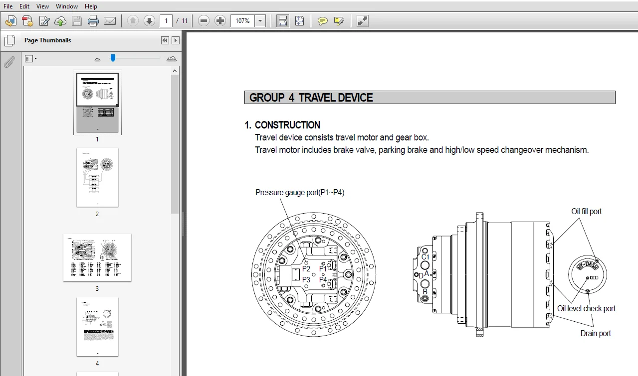Select page 1 thumbnail
Image resolution: width=638 pixels, height=376 pixels.
tap(97, 102)
